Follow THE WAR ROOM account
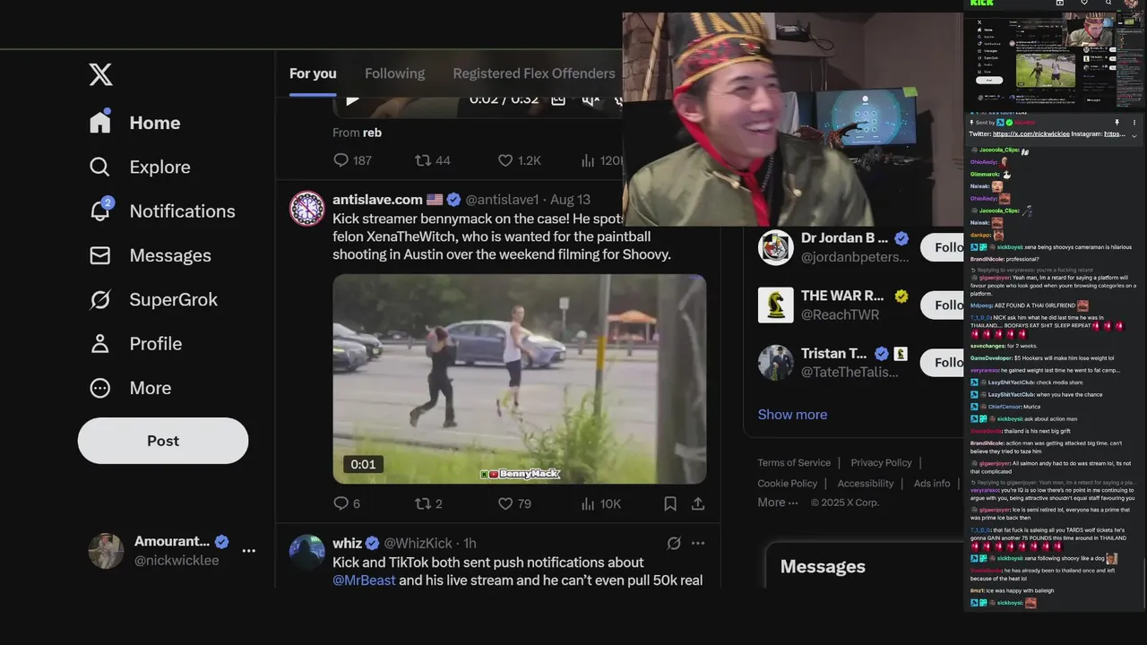 click(942, 305)
